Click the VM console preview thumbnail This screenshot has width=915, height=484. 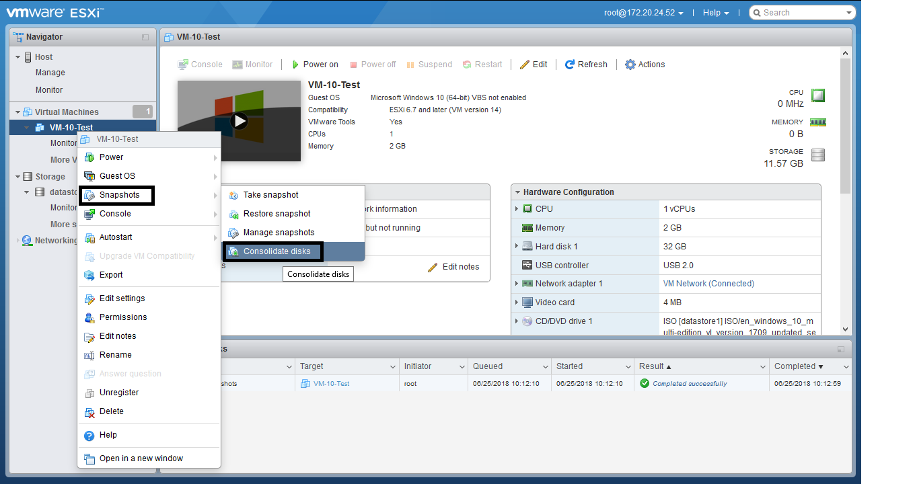click(239, 121)
